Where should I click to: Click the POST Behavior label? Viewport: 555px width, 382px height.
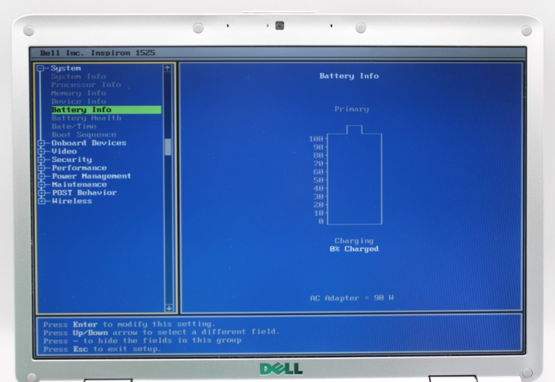[84, 193]
